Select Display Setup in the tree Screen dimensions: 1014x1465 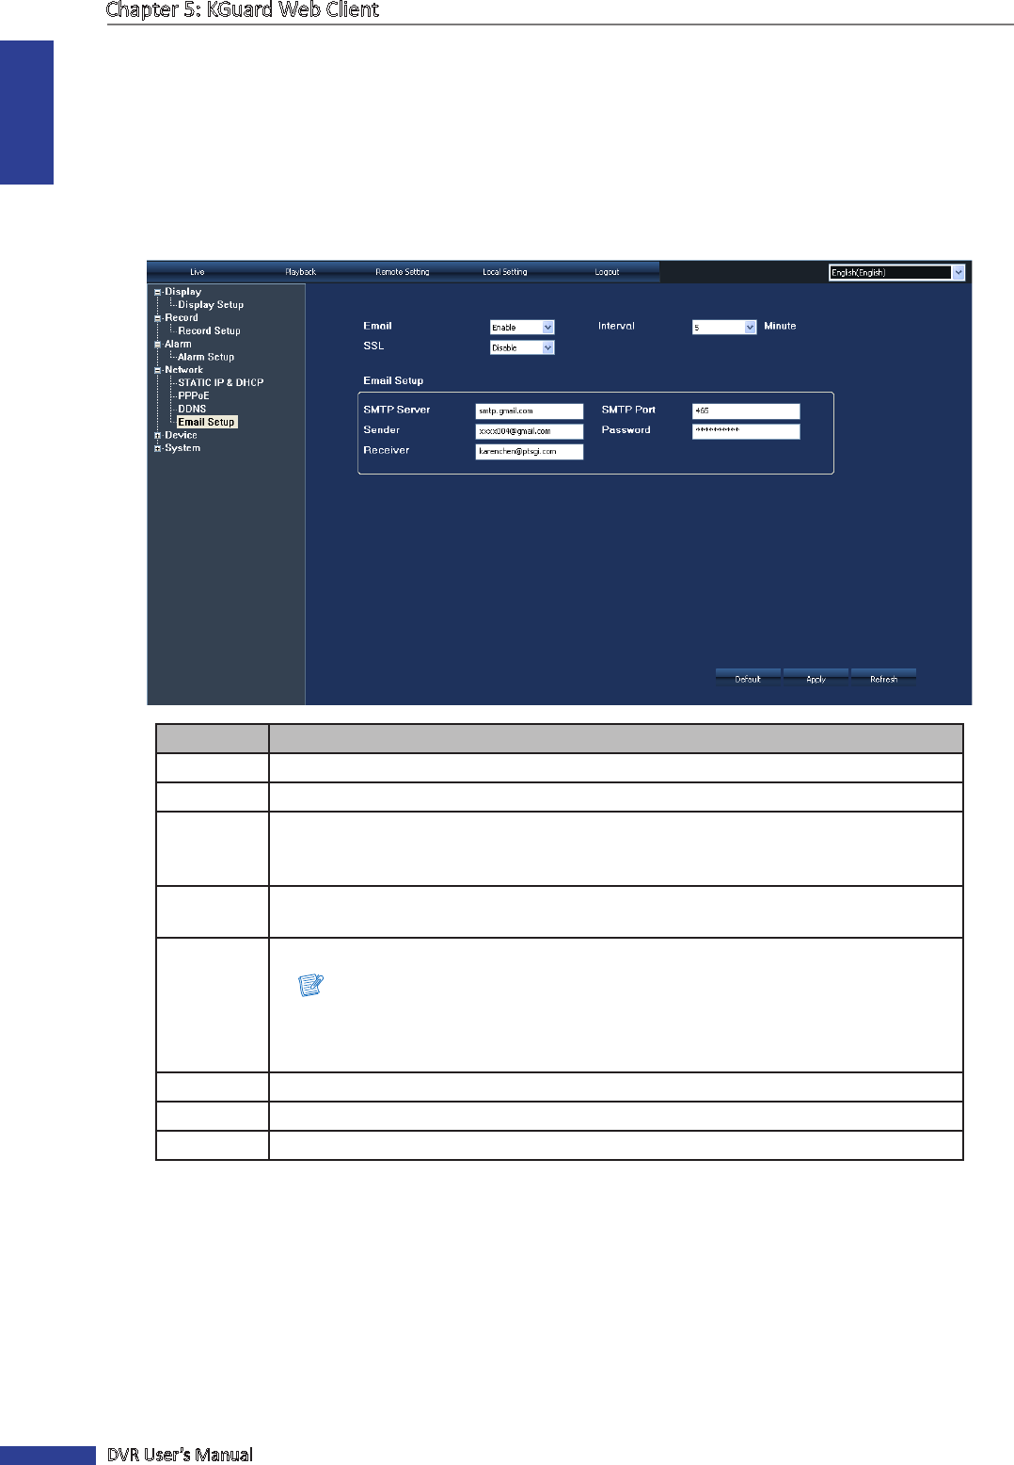(x=211, y=305)
